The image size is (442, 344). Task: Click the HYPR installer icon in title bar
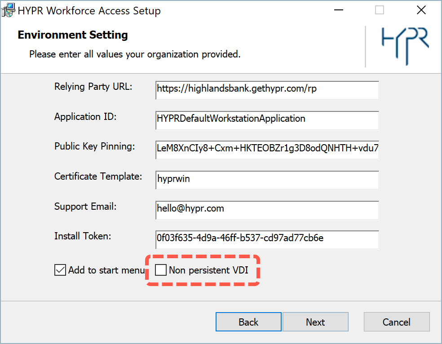pos(8,10)
